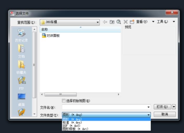This screenshot has width=184, height=133.
Task: Go up one folder level
Action: click(x=112, y=22)
